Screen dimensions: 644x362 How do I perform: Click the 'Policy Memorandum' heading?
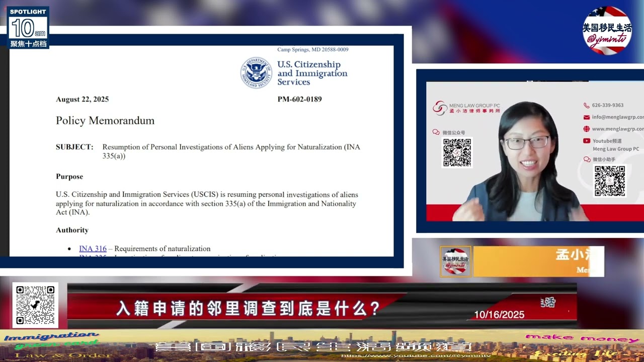point(105,121)
